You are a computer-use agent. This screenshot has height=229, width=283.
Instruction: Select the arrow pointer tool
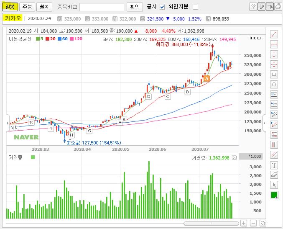point(274,185)
